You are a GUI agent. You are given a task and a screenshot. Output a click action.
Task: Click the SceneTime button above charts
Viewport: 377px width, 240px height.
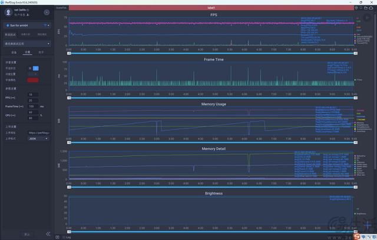[61, 8]
